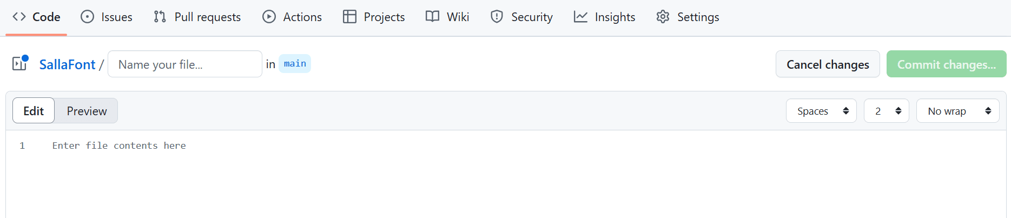Click the Insights graph icon
1011x218 pixels.
tap(580, 17)
